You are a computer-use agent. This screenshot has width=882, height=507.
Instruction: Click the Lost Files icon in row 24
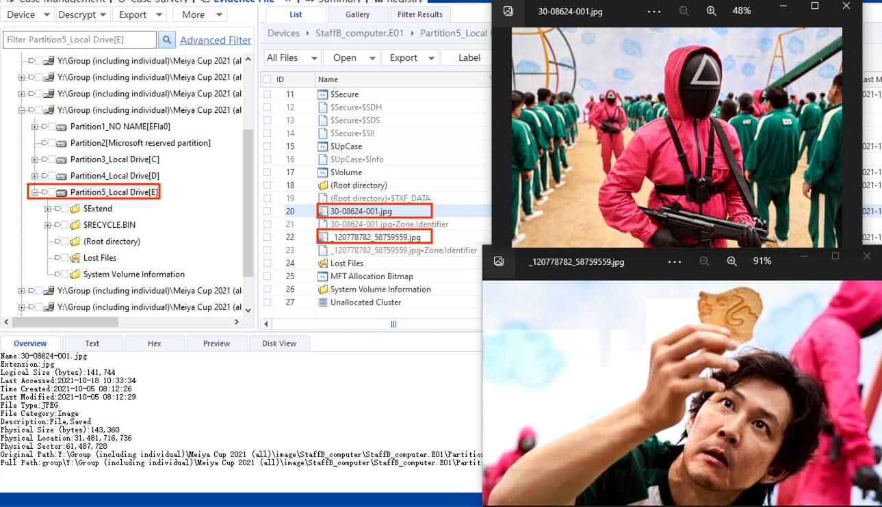pyautogui.click(x=323, y=263)
